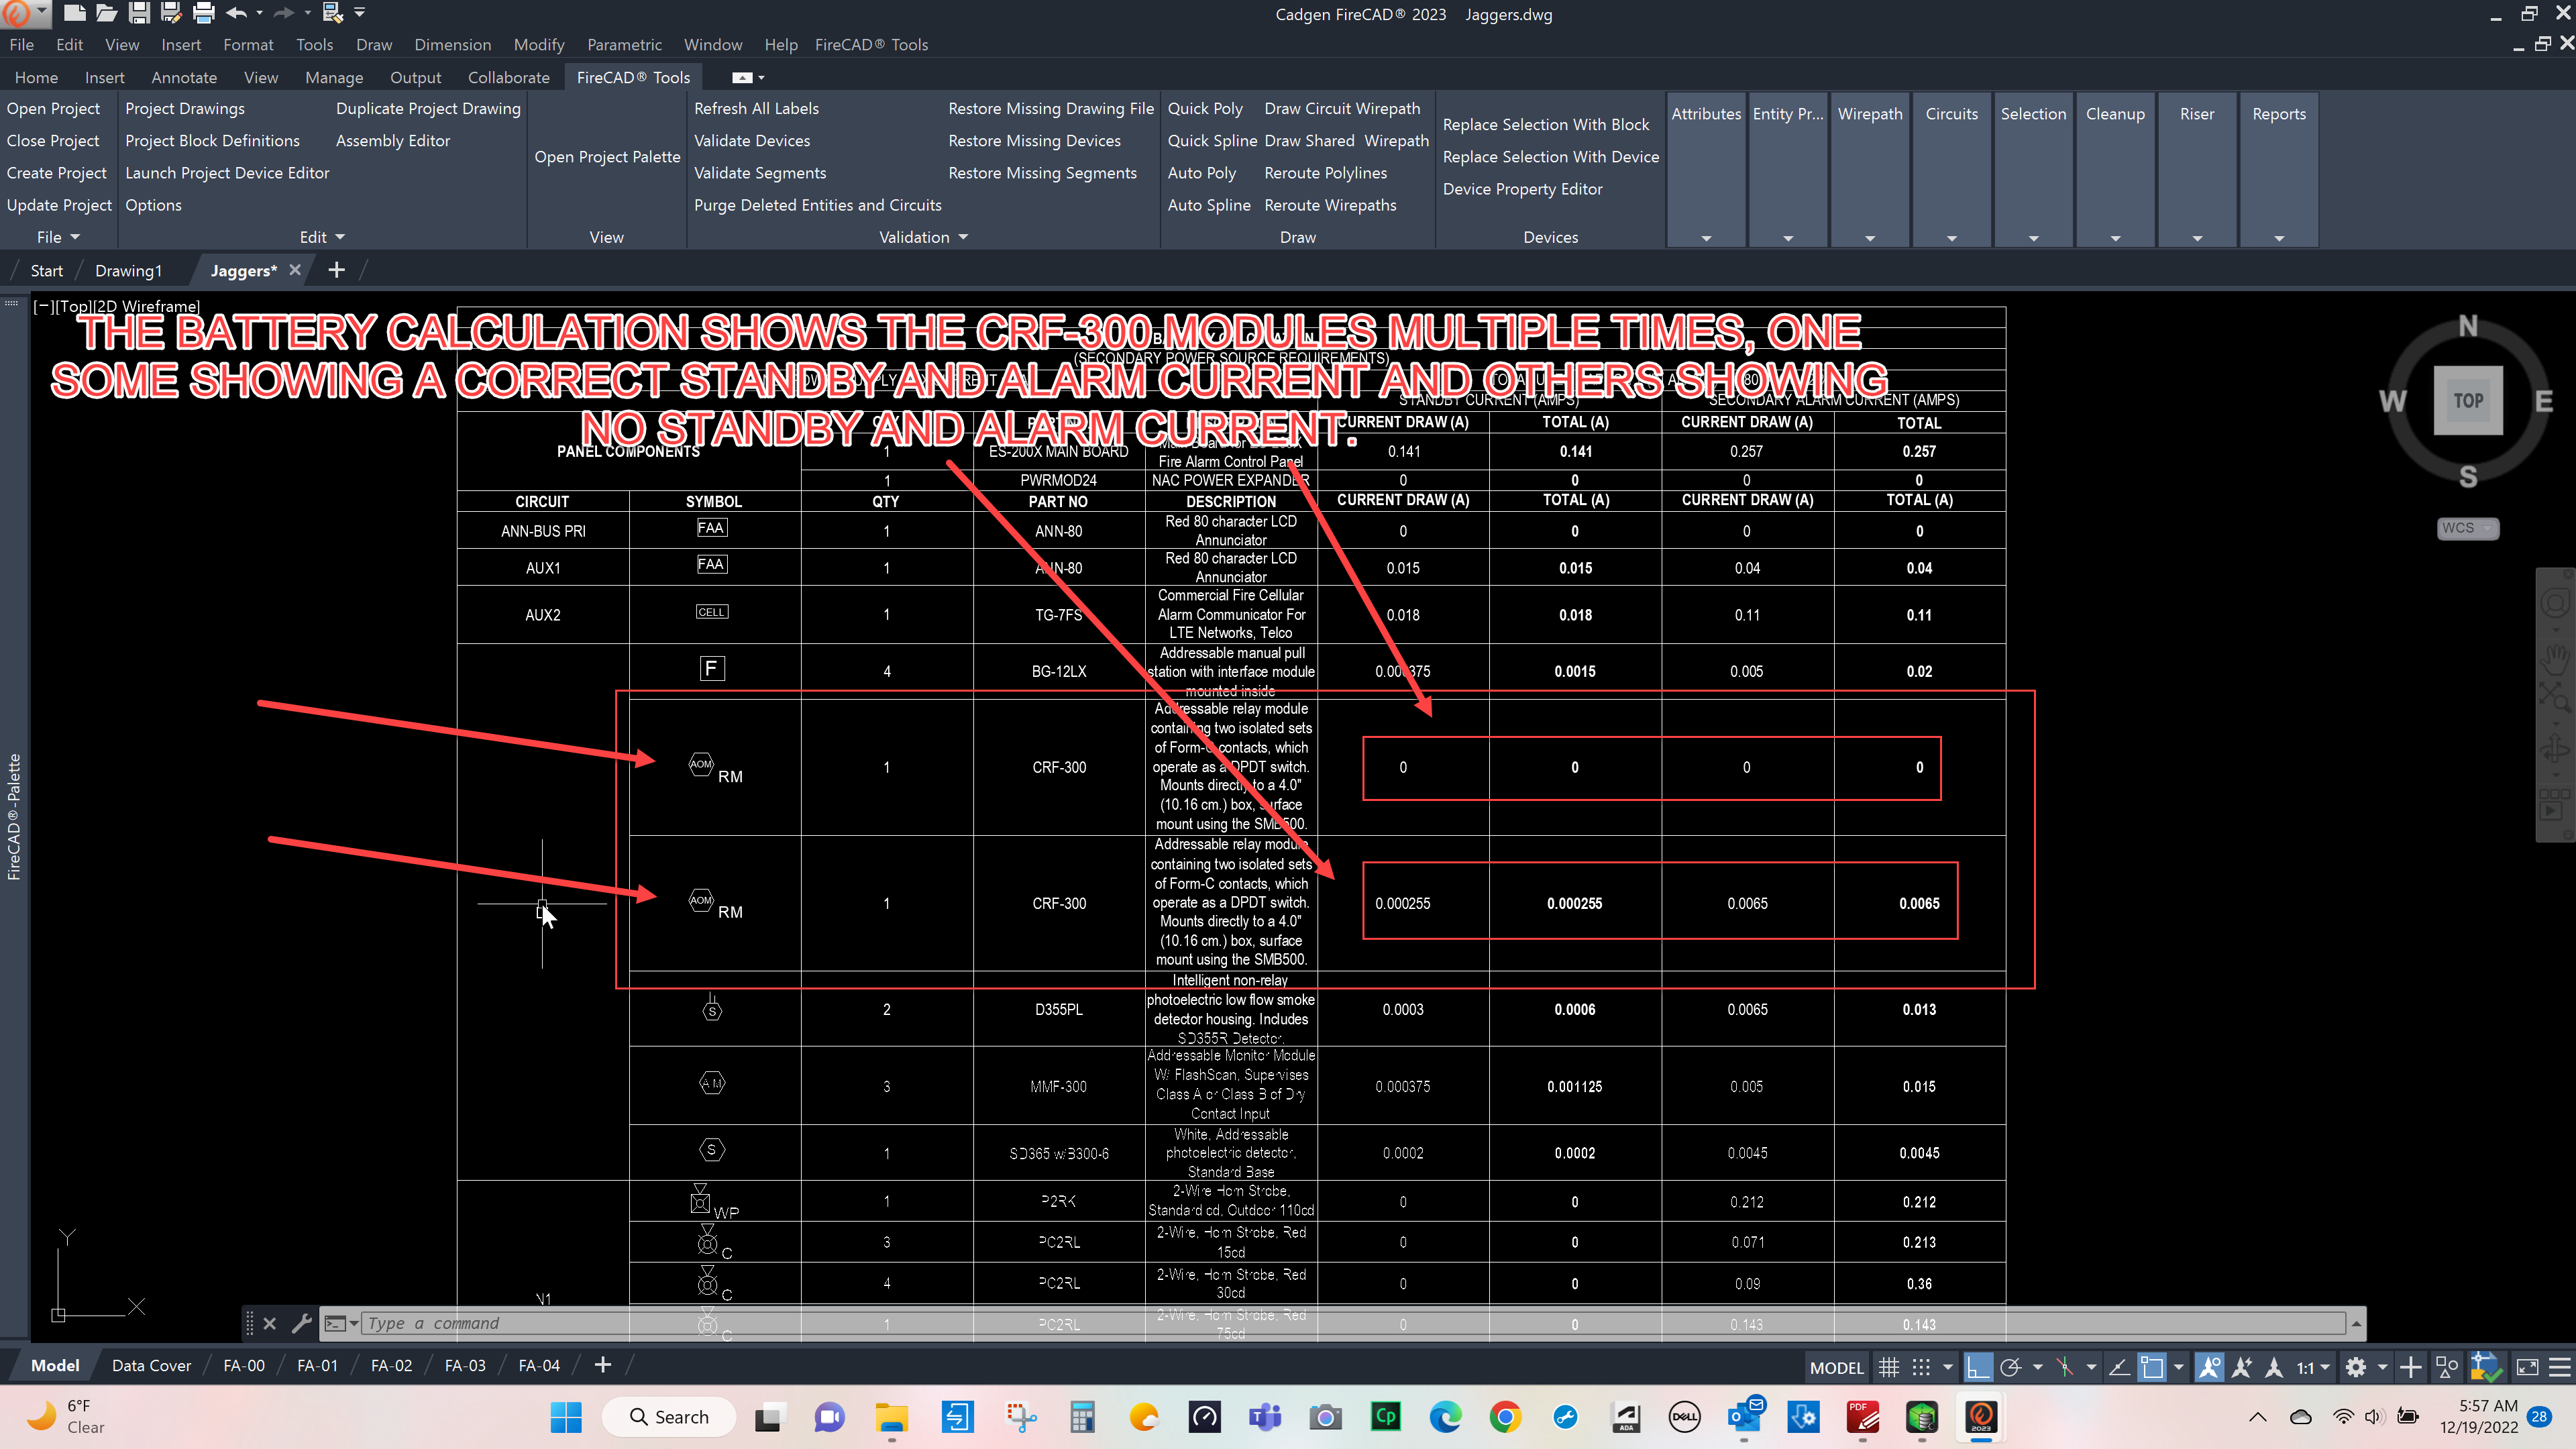Expand the Validation panel dropdown arrow
The width and height of the screenshot is (2576, 1449).
coord(963,237)
